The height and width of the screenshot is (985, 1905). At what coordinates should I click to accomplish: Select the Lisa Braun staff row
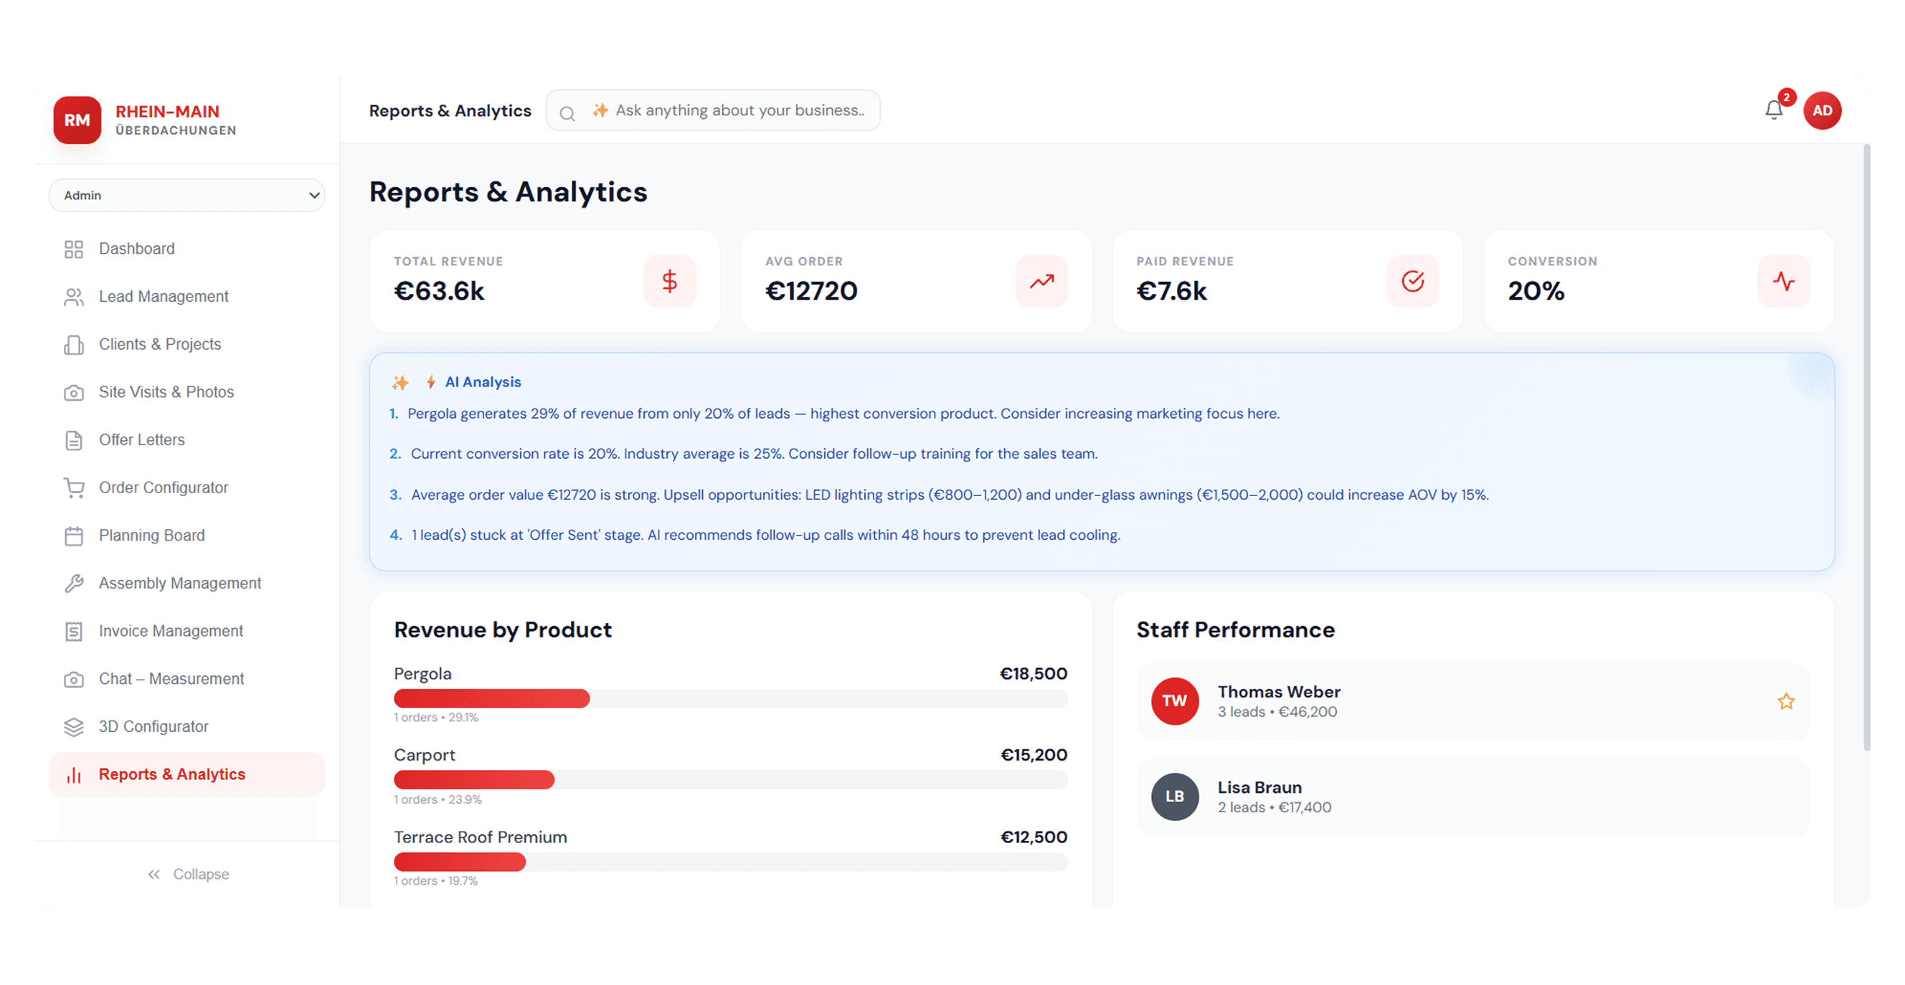pos(1473,796)
